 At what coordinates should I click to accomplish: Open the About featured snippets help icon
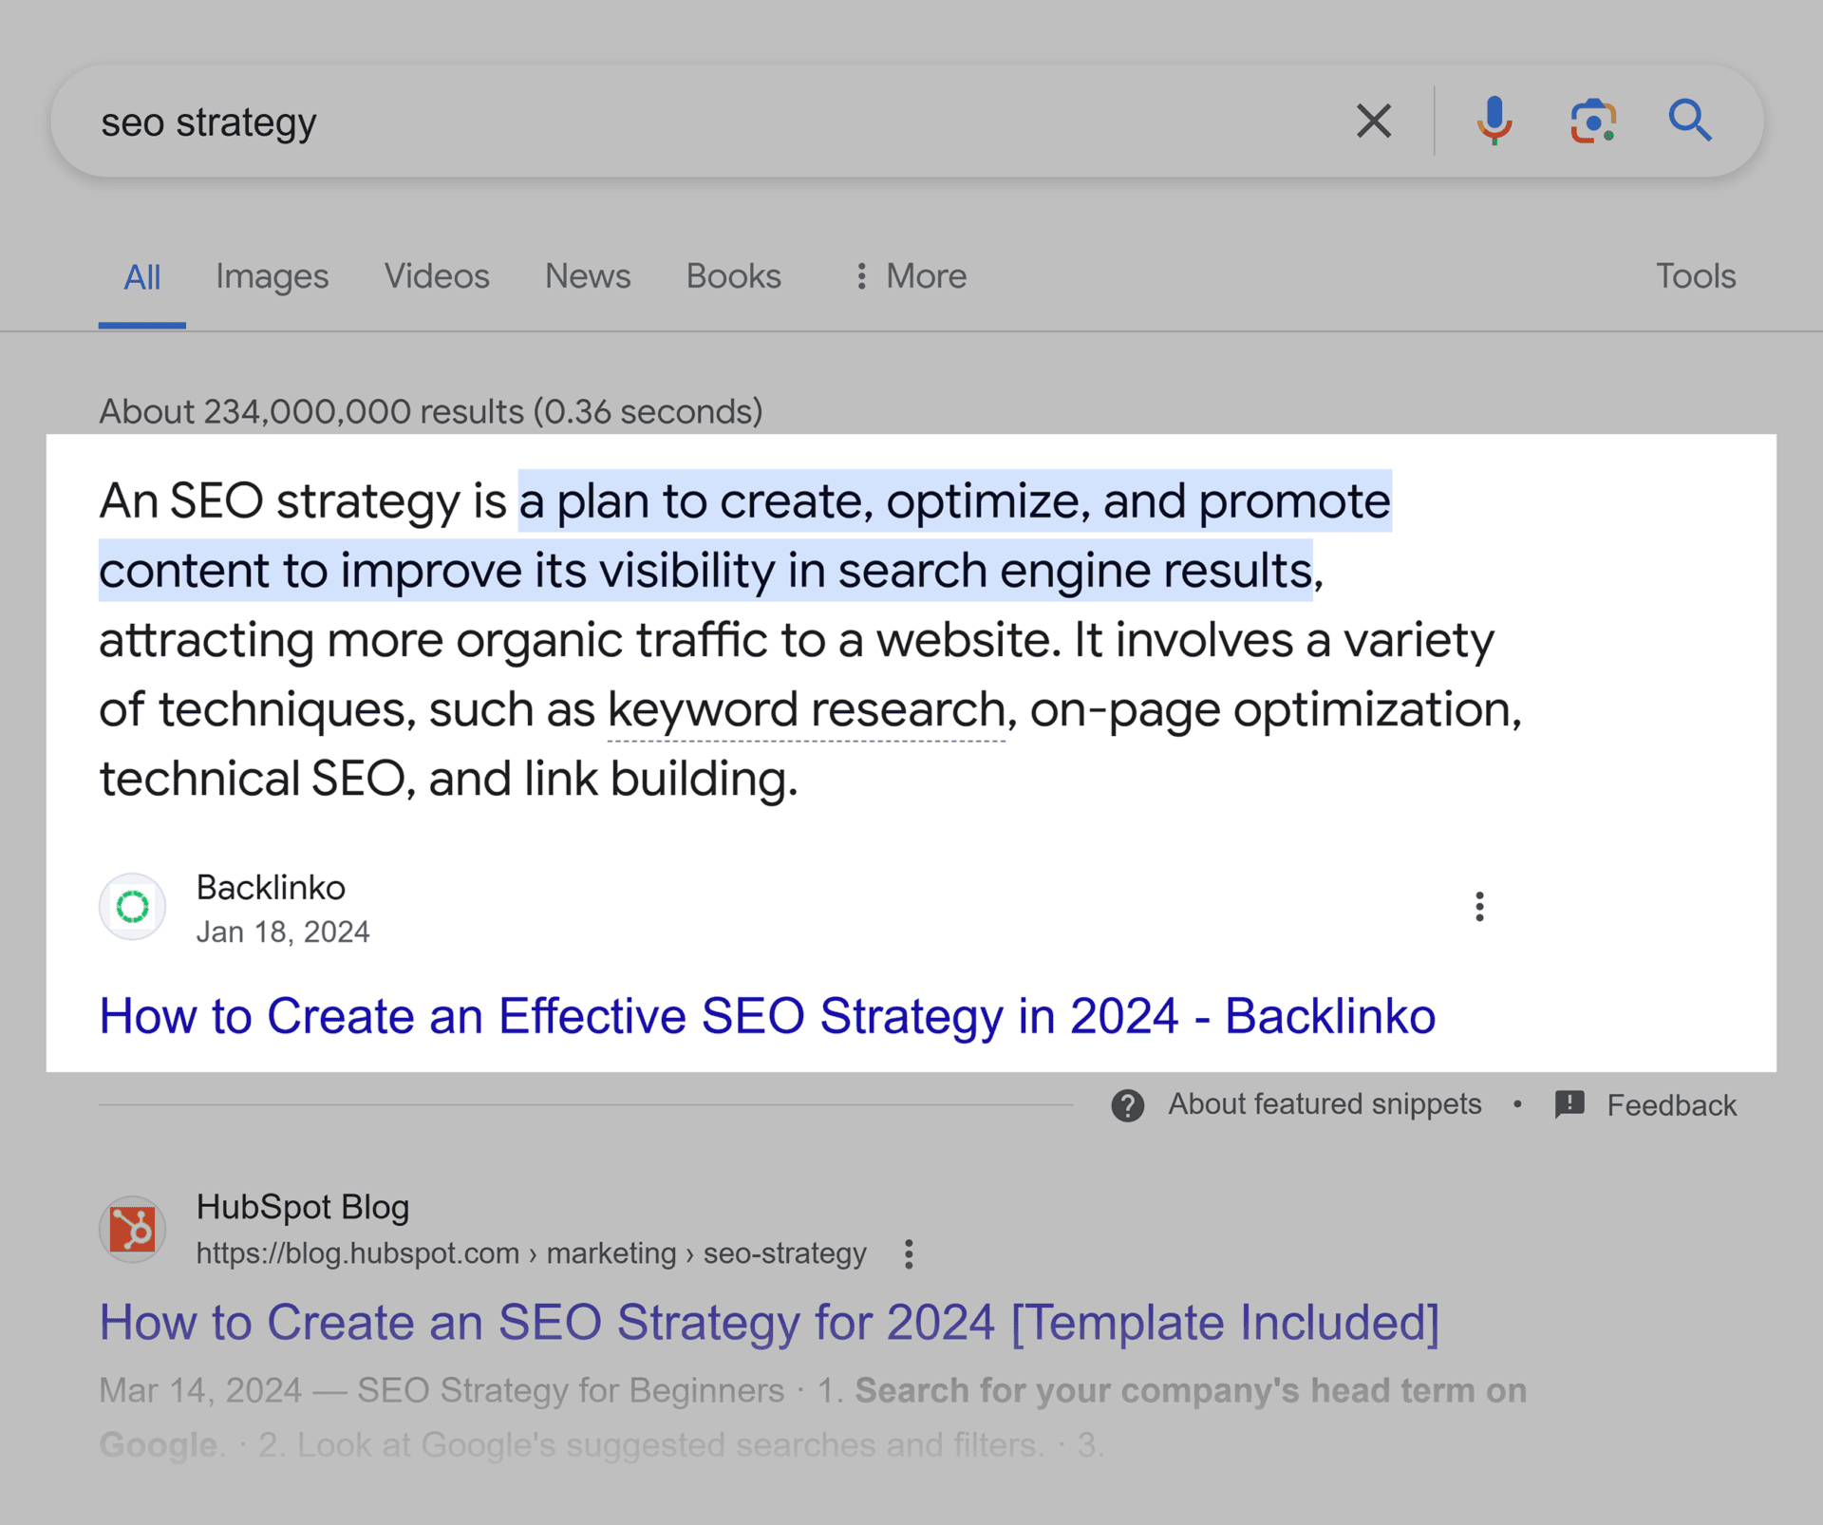tap(1126, 1105)
